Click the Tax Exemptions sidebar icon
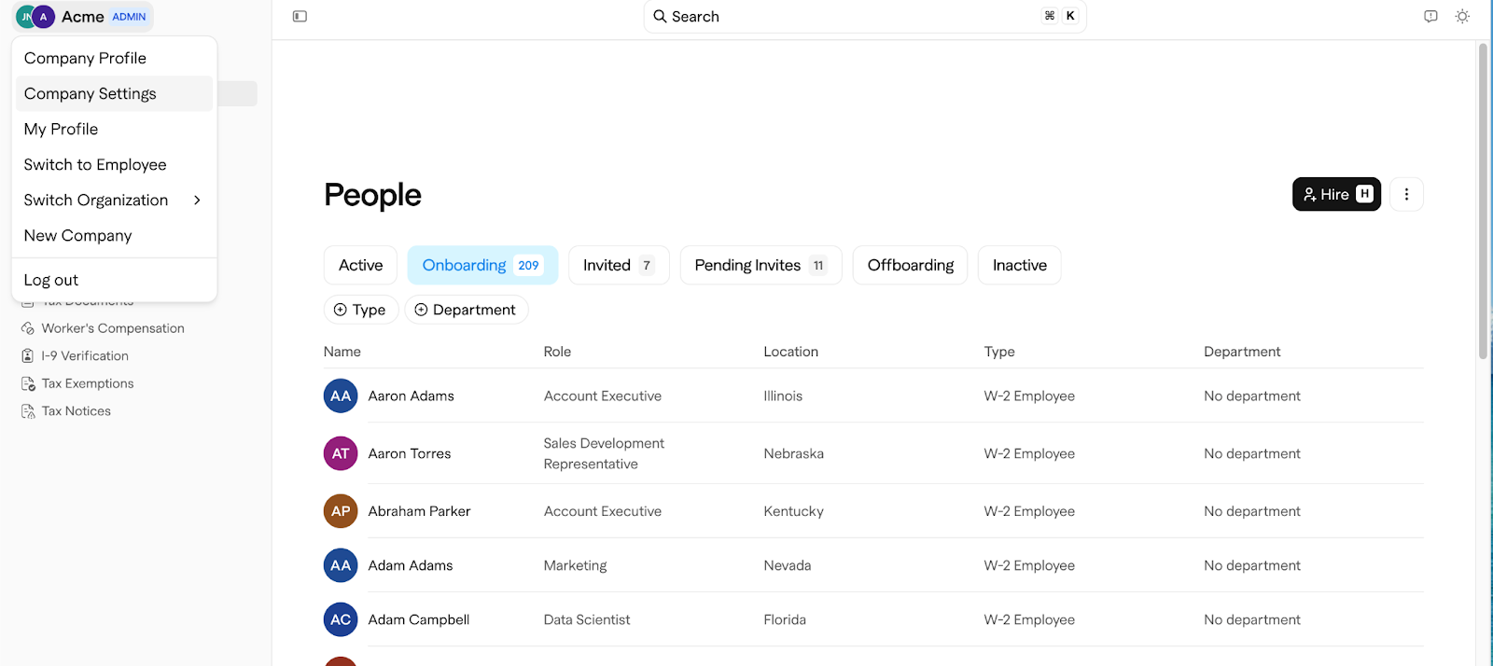Viewport: 1493px width, 666px height. (x=28, y=383)
